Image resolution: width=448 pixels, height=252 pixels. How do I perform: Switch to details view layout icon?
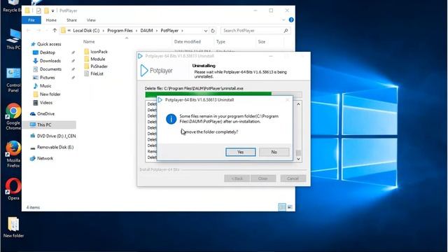click(282, 207)
